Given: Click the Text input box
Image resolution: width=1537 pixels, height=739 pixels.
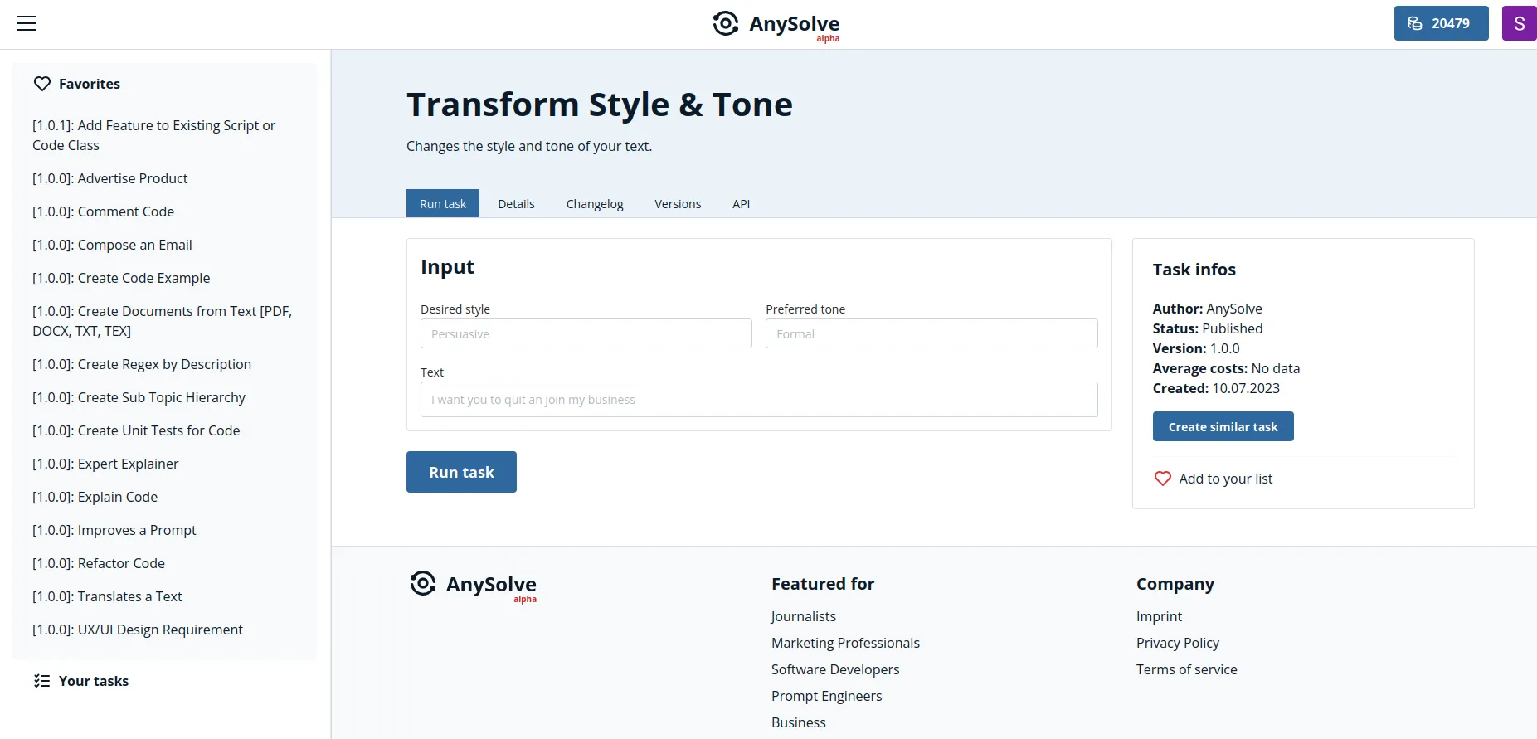Looking at the screenshot, I should pyautogui.click(x=758, y=400).
